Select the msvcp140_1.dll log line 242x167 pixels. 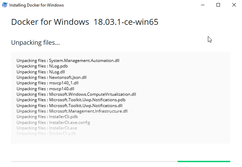click(47, 83)
